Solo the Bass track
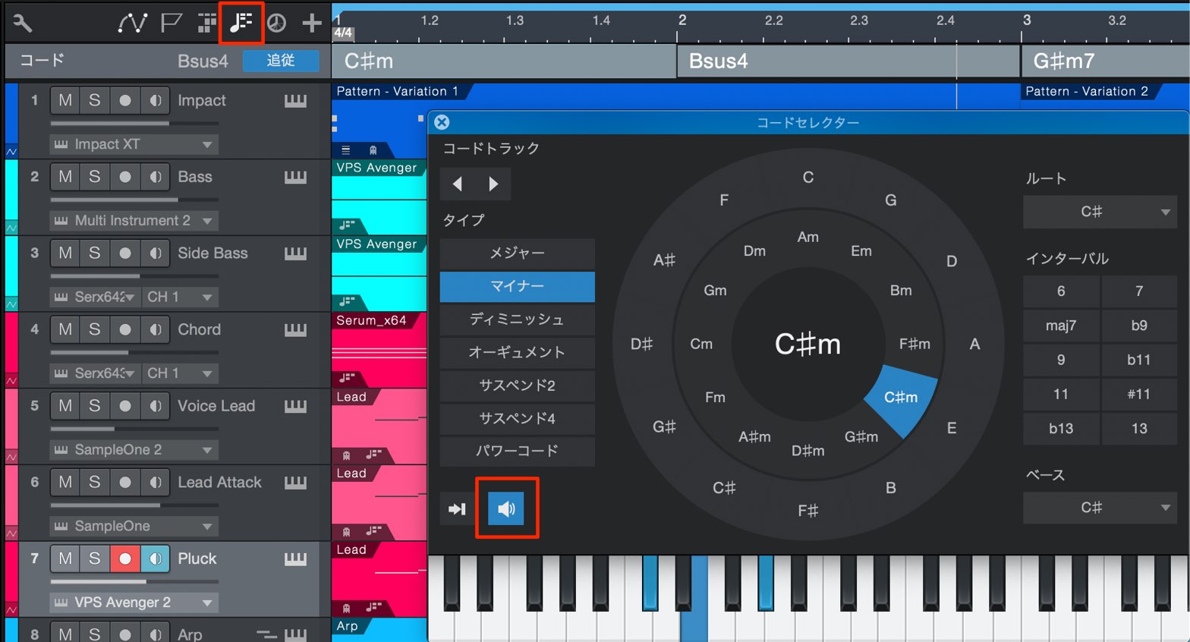Screen dimensions: 1190x642 [95, 177]
